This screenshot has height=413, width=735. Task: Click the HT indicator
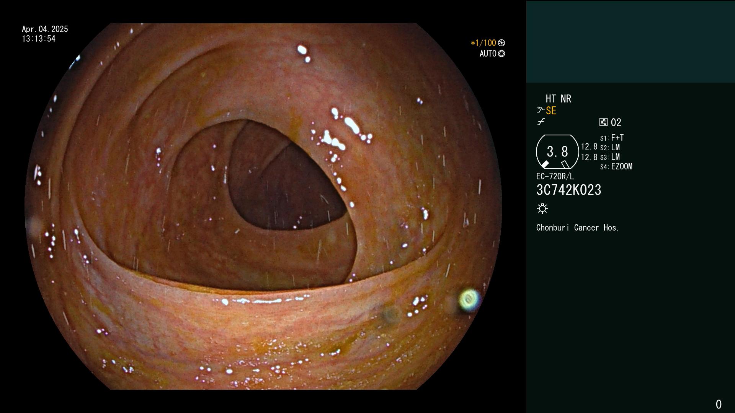[x=551, y=99]
